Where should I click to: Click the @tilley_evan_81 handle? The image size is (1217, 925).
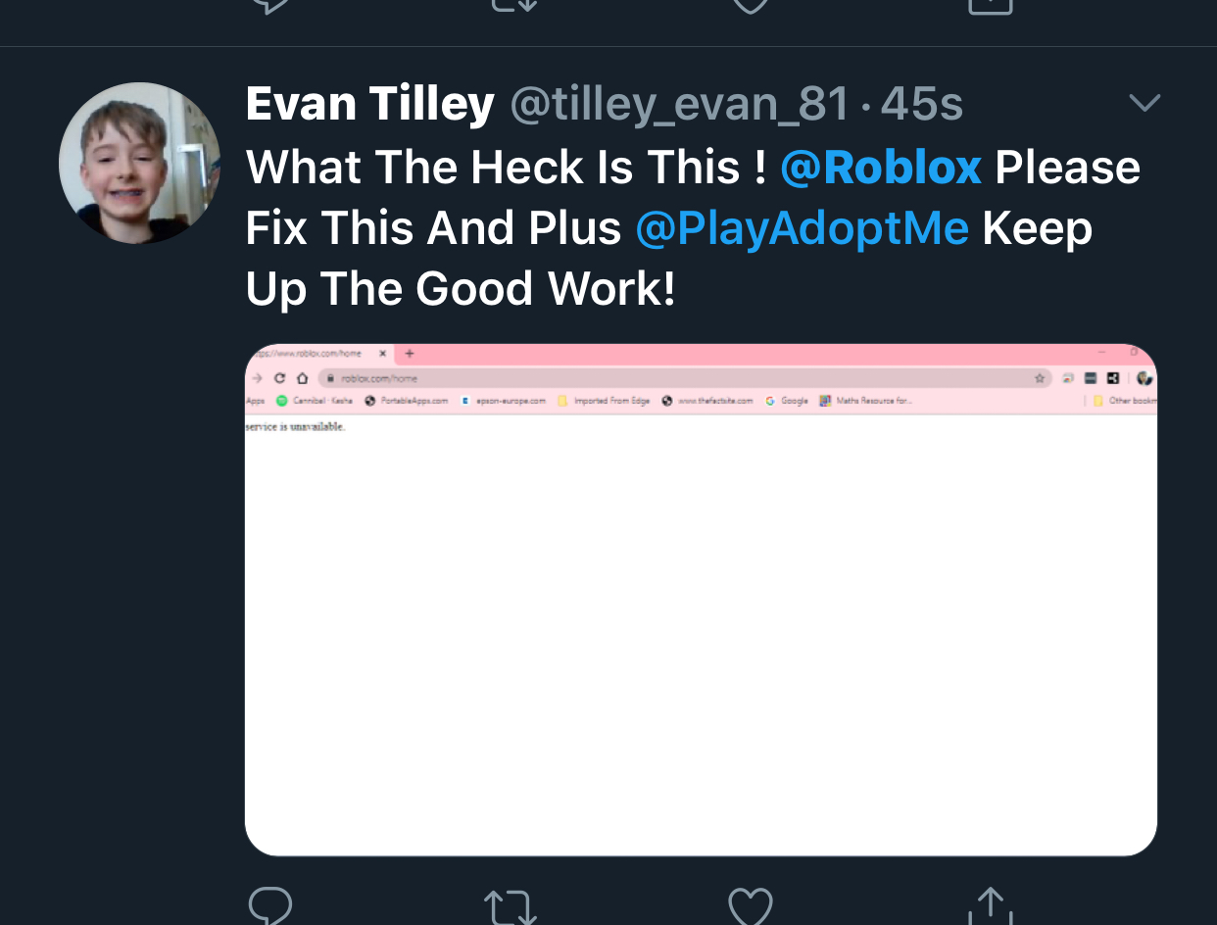[679, 105]
